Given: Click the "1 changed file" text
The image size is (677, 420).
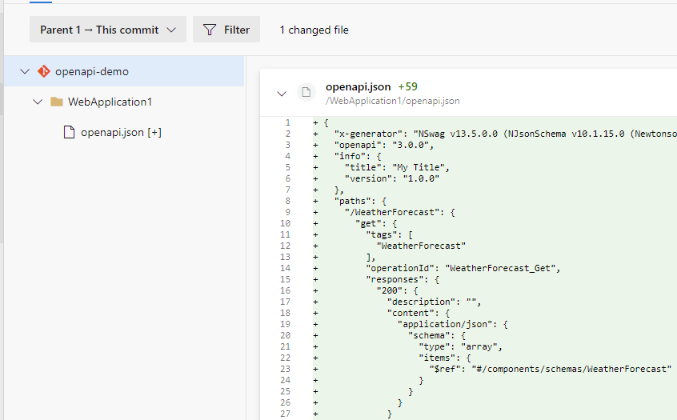Looking at the screenshot, I should click(314, 30).
